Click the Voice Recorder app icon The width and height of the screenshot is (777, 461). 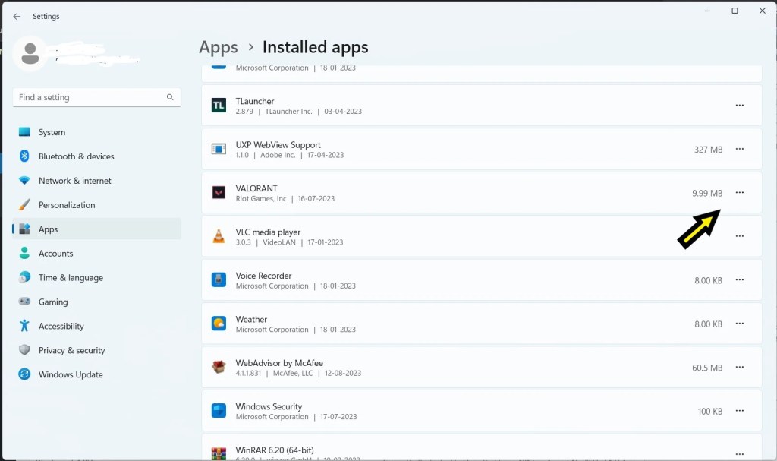[x=219, y=280]
